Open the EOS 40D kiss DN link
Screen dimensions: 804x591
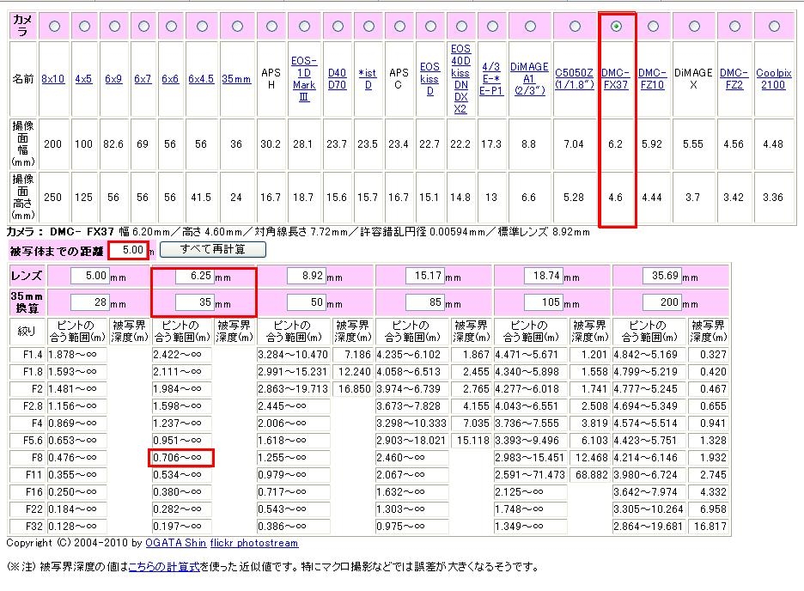point(460,79)
